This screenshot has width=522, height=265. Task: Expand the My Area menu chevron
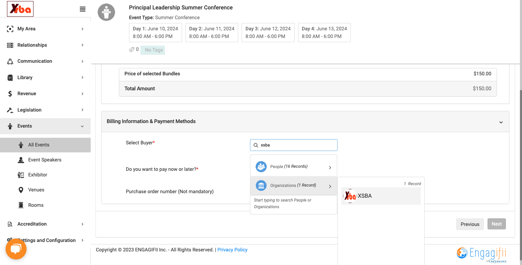pyautogui.click(x=83, y=29)
